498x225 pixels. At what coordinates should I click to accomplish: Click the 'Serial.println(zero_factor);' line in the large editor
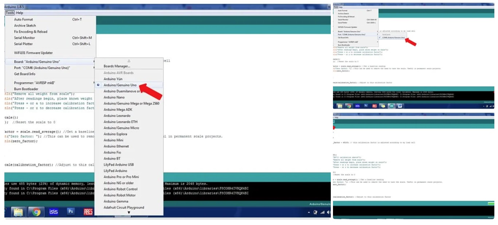21,141
